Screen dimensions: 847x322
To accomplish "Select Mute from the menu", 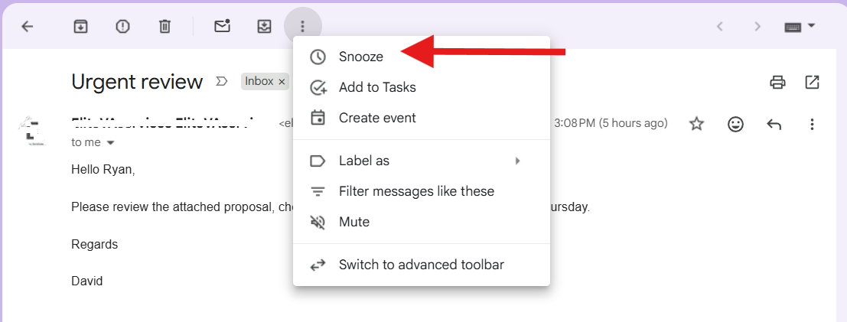I will [x=422, y=222].
